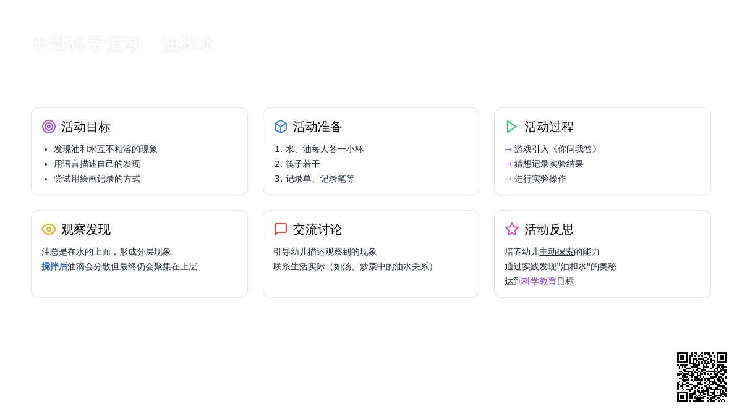Click the underlined 主动探索 text
This screenshot has height=417, width=742.
click(556, 251)
